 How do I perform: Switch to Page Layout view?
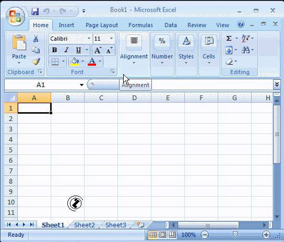pyautogui.click(x=162, y=235)
